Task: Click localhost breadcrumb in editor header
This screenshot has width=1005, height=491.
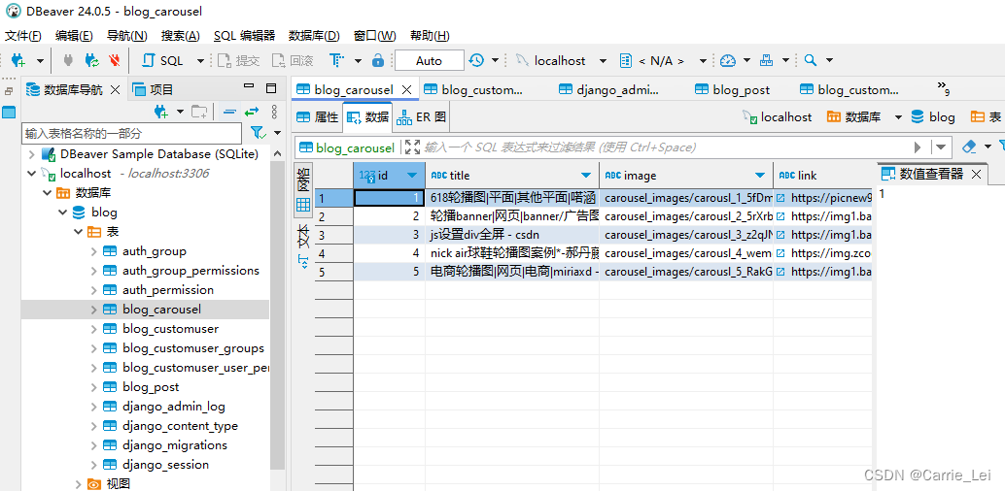Action: pos(778,117)
